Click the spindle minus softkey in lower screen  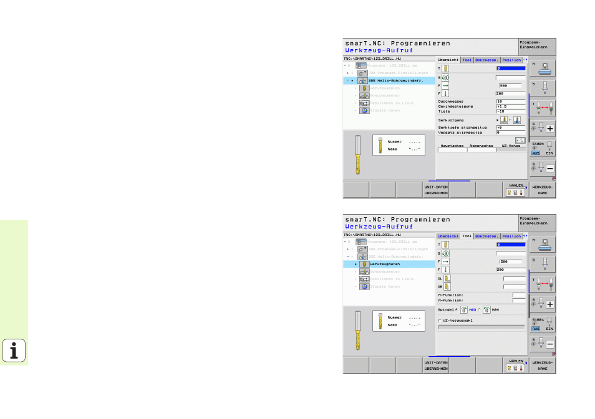click(543, 344)
